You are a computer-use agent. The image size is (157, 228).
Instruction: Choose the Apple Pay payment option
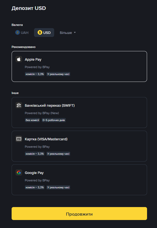tap(79, 66)
